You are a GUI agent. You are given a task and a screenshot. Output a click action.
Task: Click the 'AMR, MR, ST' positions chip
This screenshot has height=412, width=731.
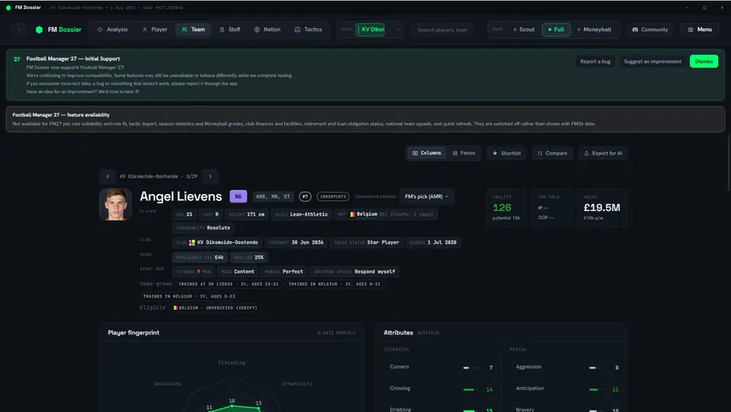tap(273, 196)
